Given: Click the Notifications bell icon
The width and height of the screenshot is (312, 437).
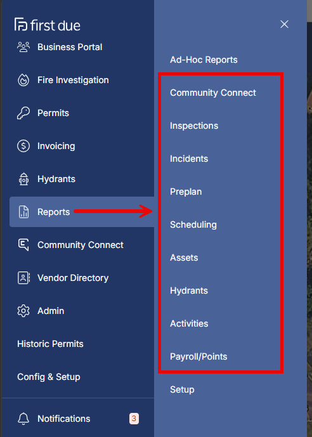Looking at the screenshot, I should coord(23,419).
